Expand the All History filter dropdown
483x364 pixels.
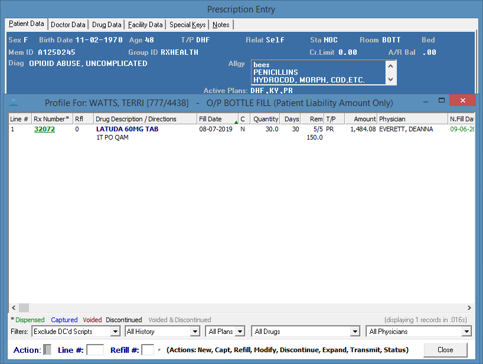click(x=195, y=332)
